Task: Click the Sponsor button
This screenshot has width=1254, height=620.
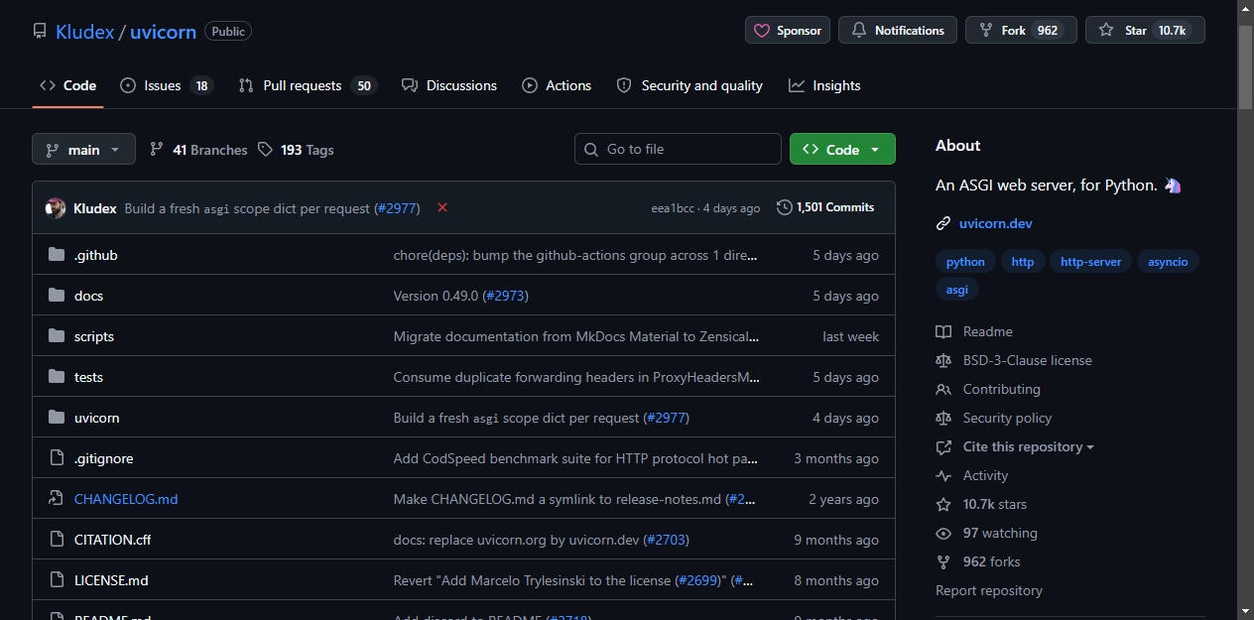Action: point(788,31)
